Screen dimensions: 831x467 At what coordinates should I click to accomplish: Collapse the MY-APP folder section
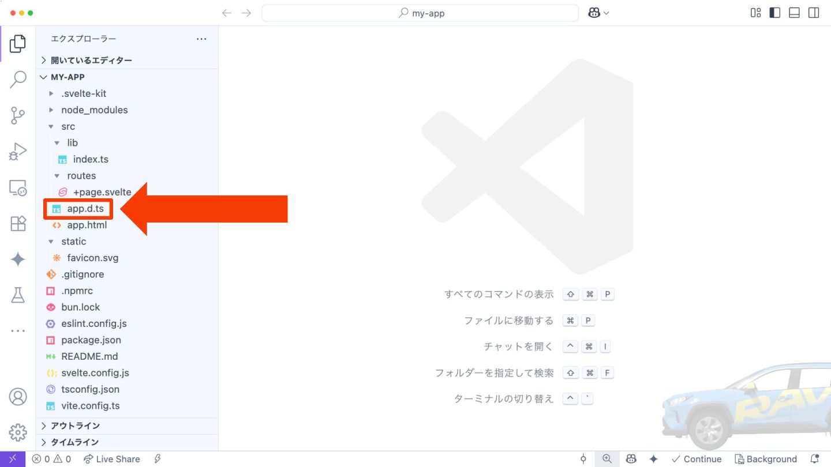click(x=127, y=77)
